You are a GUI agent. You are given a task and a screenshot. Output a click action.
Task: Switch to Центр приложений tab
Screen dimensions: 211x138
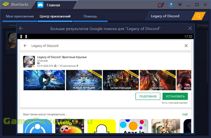(x=55, y=16)
